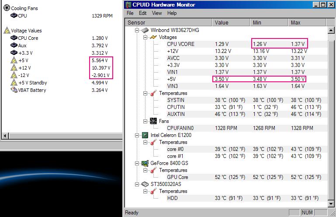Click the Intel Celeron E1200 processor icon

tap(145, 135)
